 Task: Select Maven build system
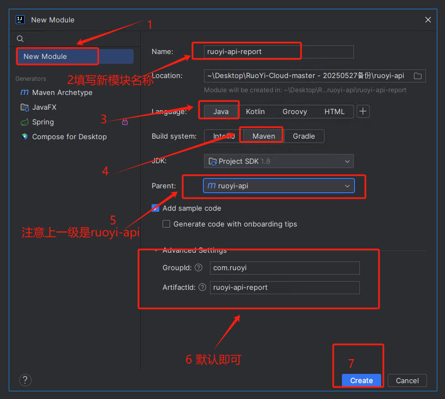pyautogui.click(x=263, y=136)
